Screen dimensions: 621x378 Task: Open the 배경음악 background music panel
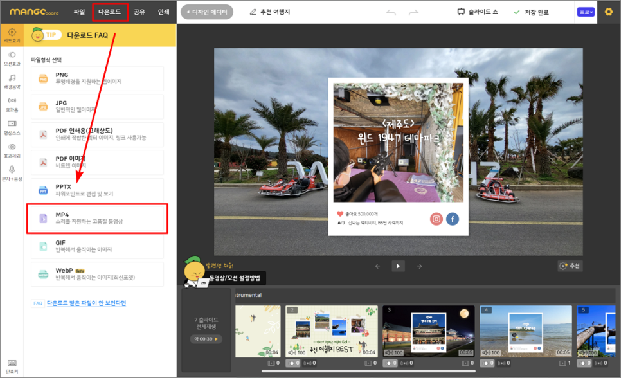(x=12, y=82)
